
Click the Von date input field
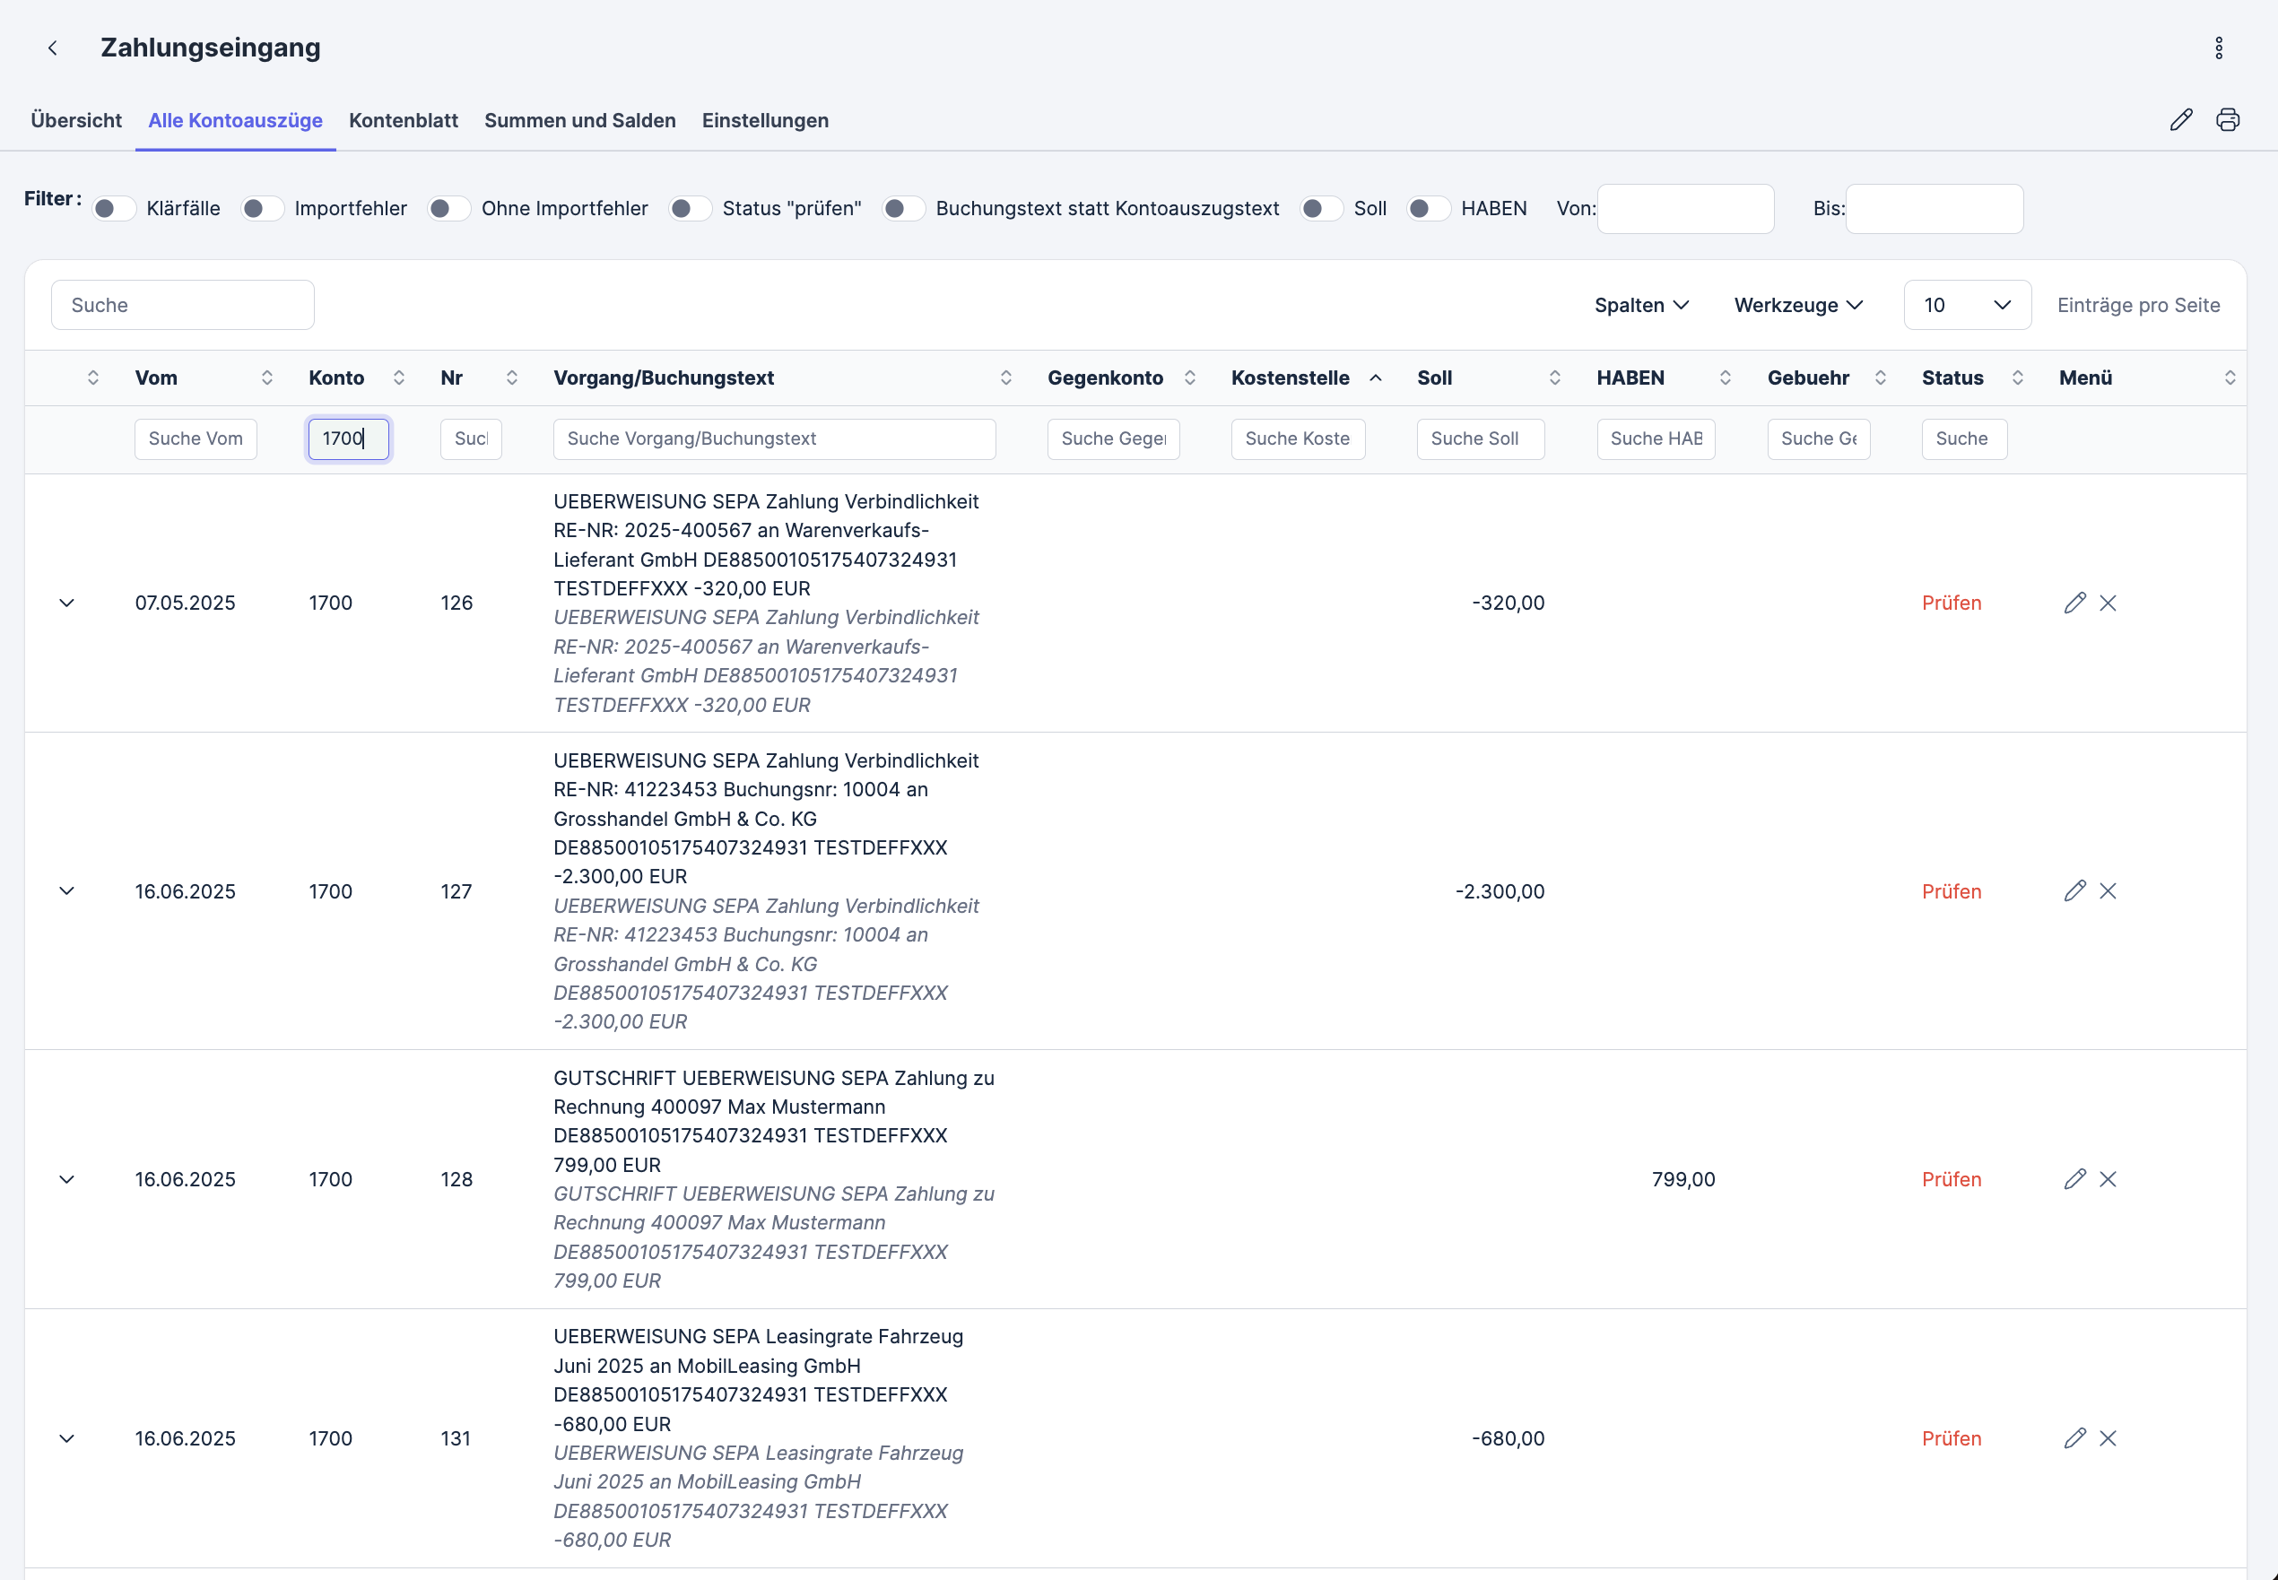pyautogui.click(x=1685, y=209)
